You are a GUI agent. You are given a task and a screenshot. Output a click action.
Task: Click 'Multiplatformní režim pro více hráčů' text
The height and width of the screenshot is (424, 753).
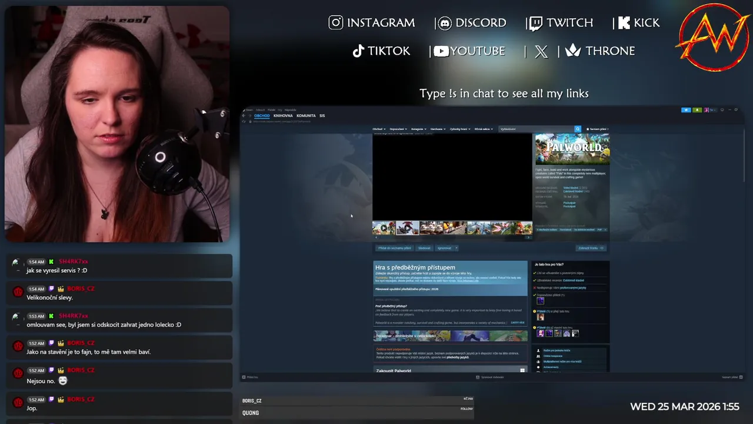(x=562, y=361)
